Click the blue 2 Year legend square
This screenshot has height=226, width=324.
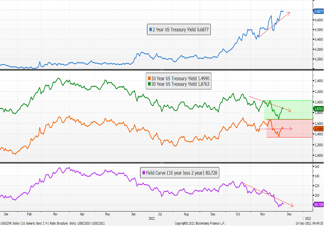150,30
